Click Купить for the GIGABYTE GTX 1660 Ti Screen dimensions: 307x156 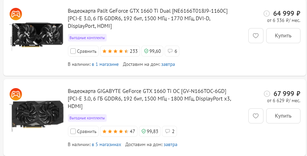pos(283,116)
